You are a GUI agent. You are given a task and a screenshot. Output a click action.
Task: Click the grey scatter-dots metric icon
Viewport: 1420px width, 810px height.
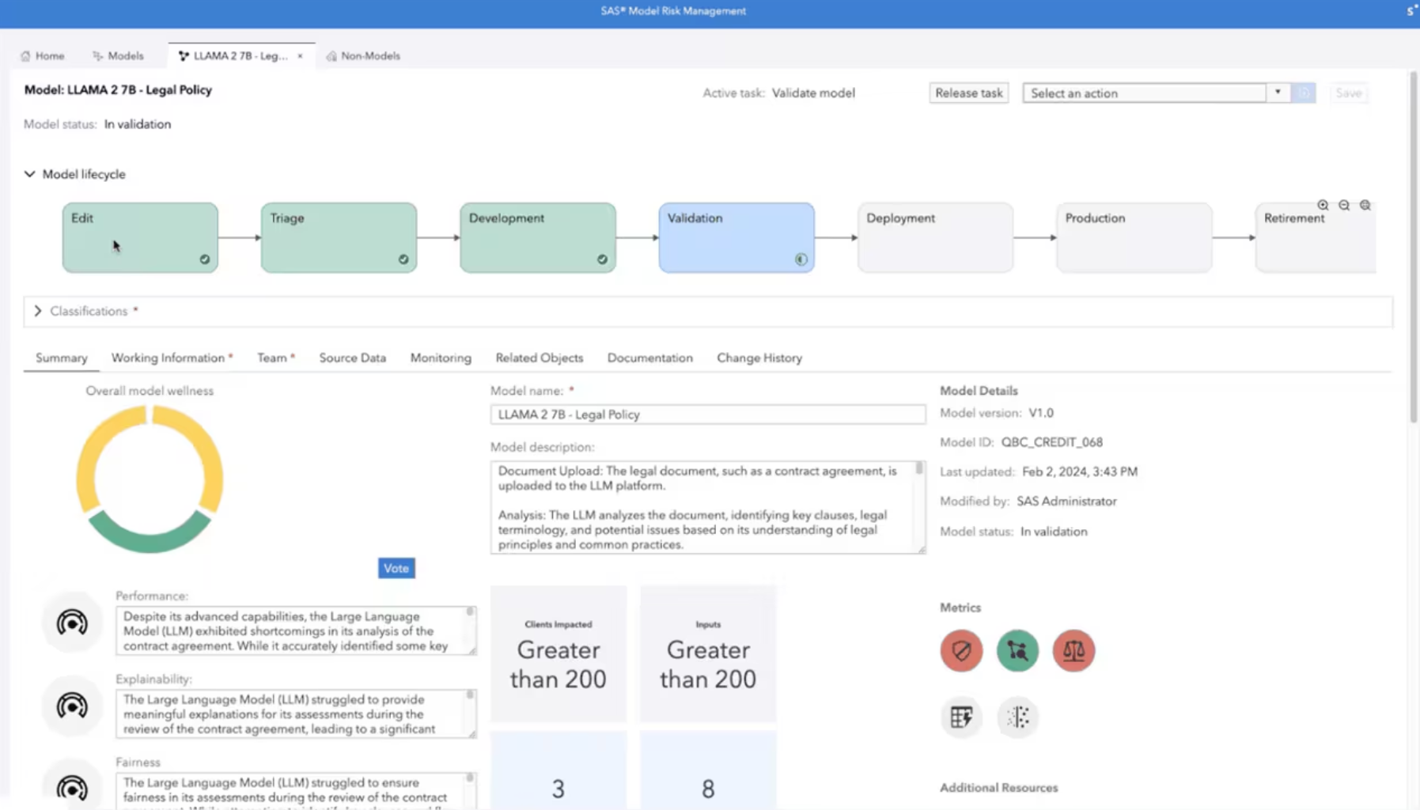pos(1017,717)
